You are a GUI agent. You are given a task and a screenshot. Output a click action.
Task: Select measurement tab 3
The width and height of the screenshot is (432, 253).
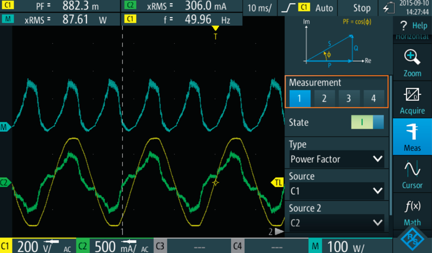pyautogui.click(x=349, y=98)
